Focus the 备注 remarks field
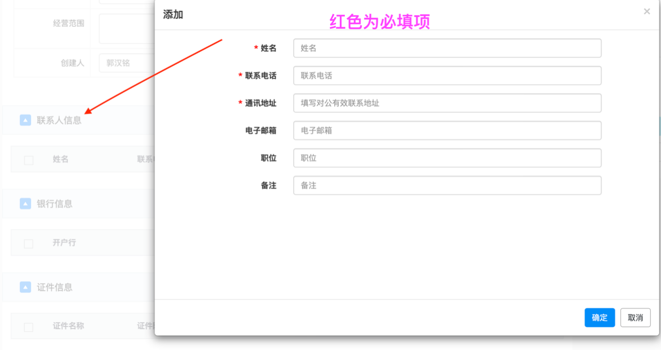661x350 pixels. (447, 185)
